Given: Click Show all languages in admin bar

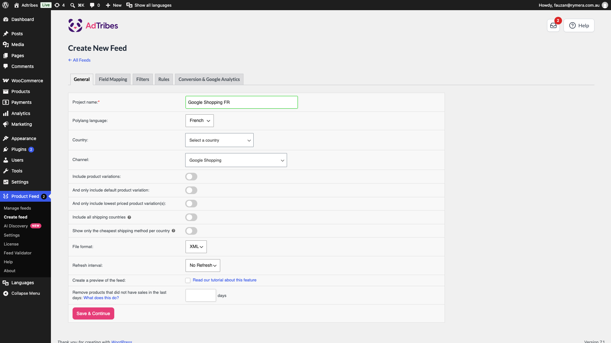Looking at the screenshot, I should coord(149,5).
